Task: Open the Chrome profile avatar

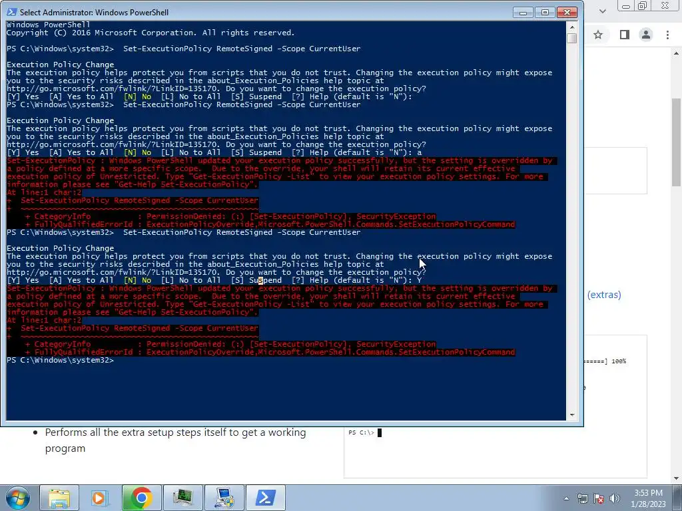Action: (x=646, y=35)
